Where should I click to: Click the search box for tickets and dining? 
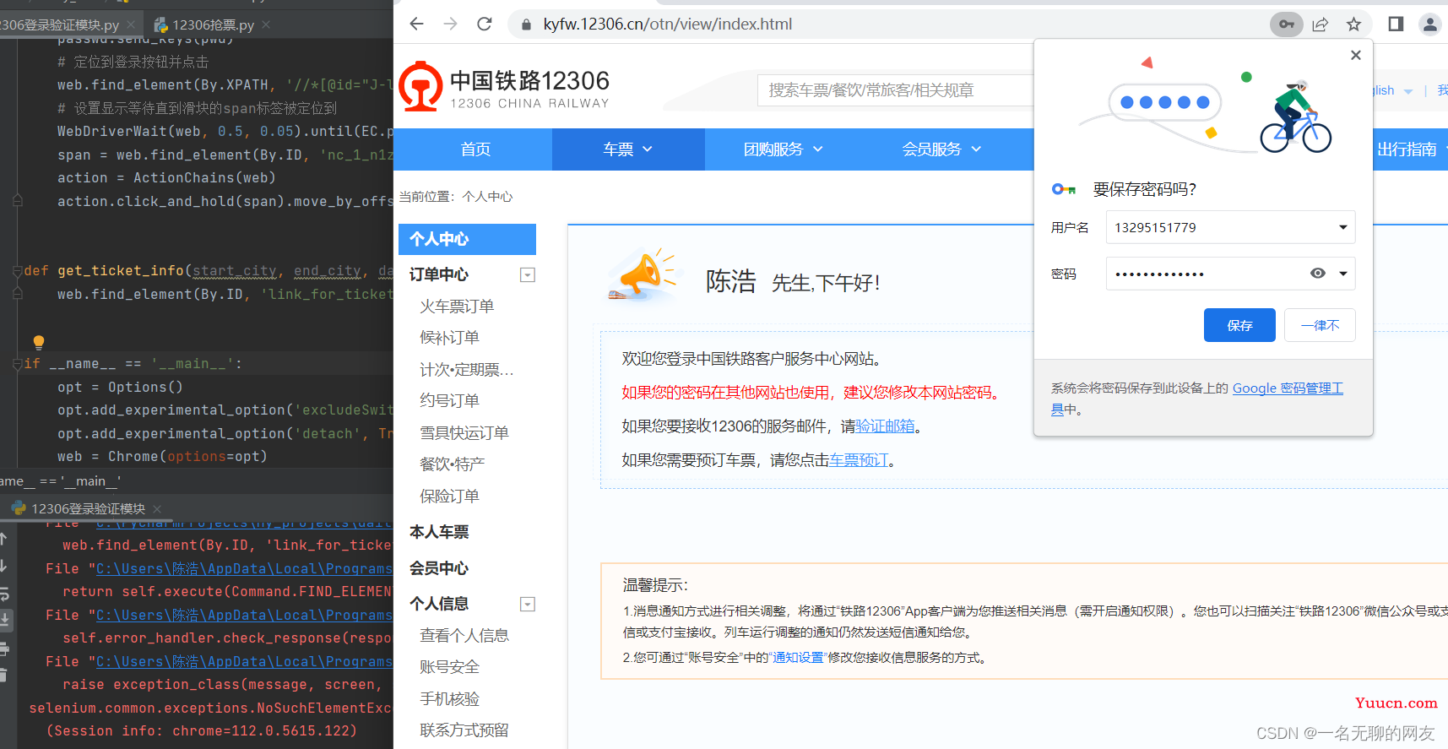click(895, 90)
